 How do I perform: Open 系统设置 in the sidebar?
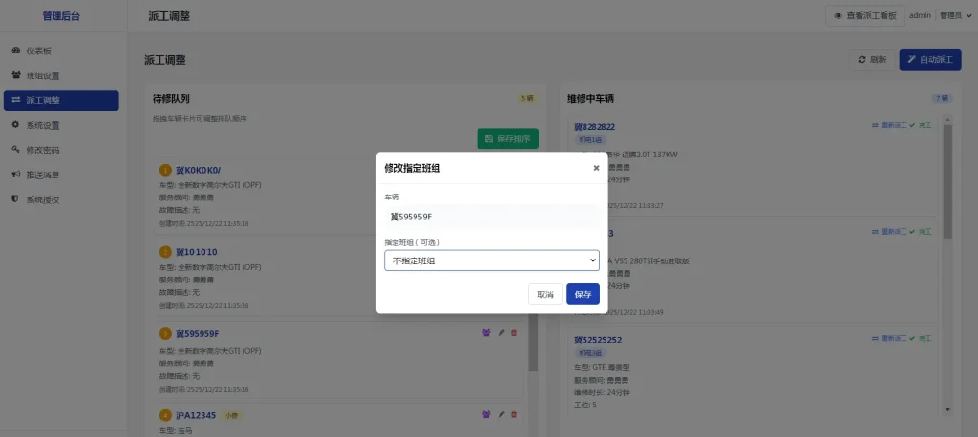point(61,125)
